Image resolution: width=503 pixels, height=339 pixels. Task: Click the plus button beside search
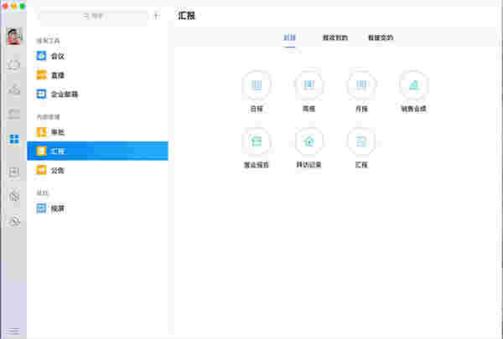156,16
